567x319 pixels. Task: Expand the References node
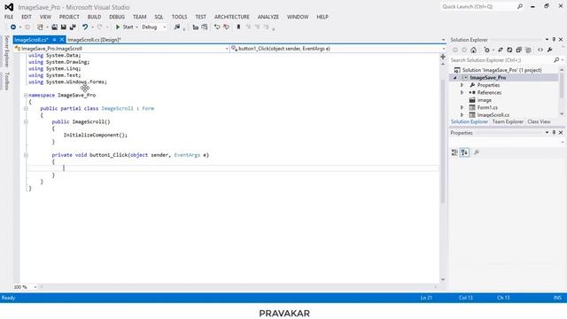click(x=462, y=93)
